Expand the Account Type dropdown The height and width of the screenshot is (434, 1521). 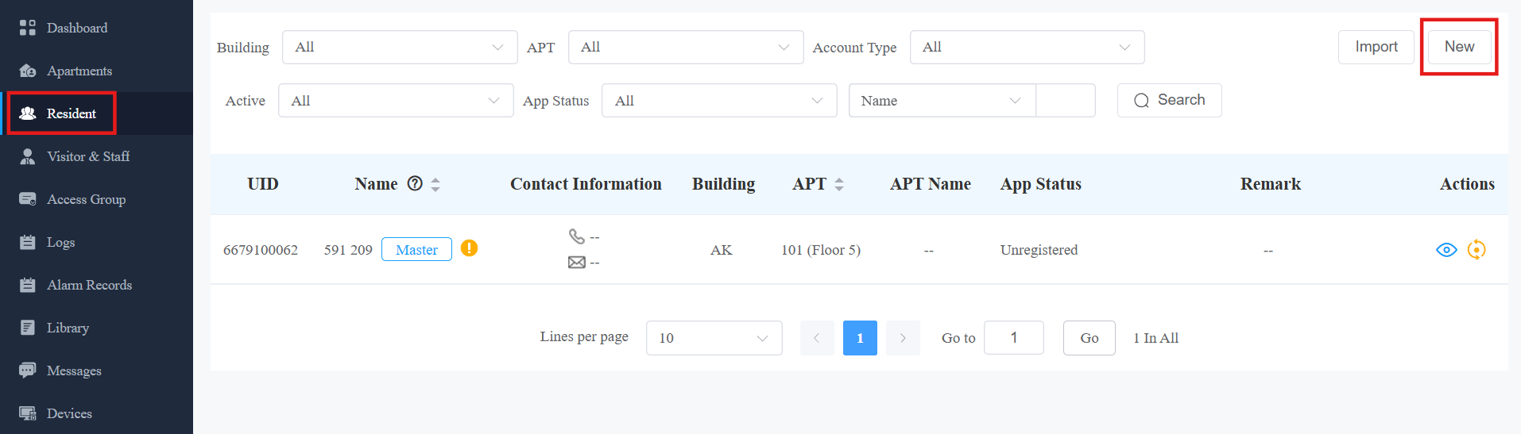point(1027,48)
